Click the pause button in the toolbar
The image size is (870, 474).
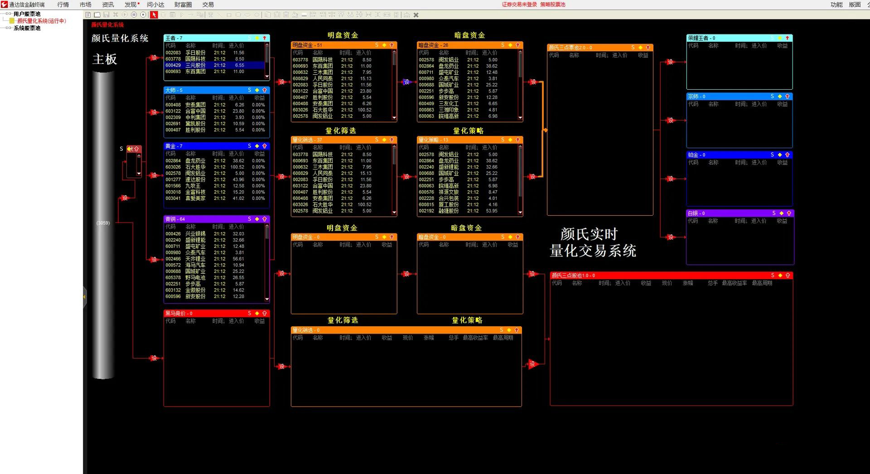point(134,15)
